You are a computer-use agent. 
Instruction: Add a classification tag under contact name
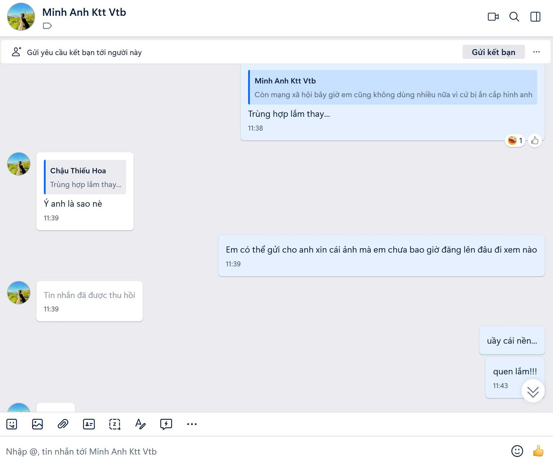tap(47, 26)
